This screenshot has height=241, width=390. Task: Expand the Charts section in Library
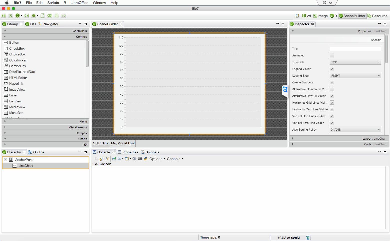(45, 139)
